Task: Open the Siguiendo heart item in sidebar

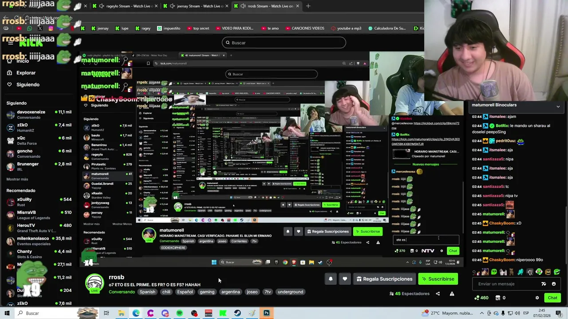Action: click(x=23, y=85)
